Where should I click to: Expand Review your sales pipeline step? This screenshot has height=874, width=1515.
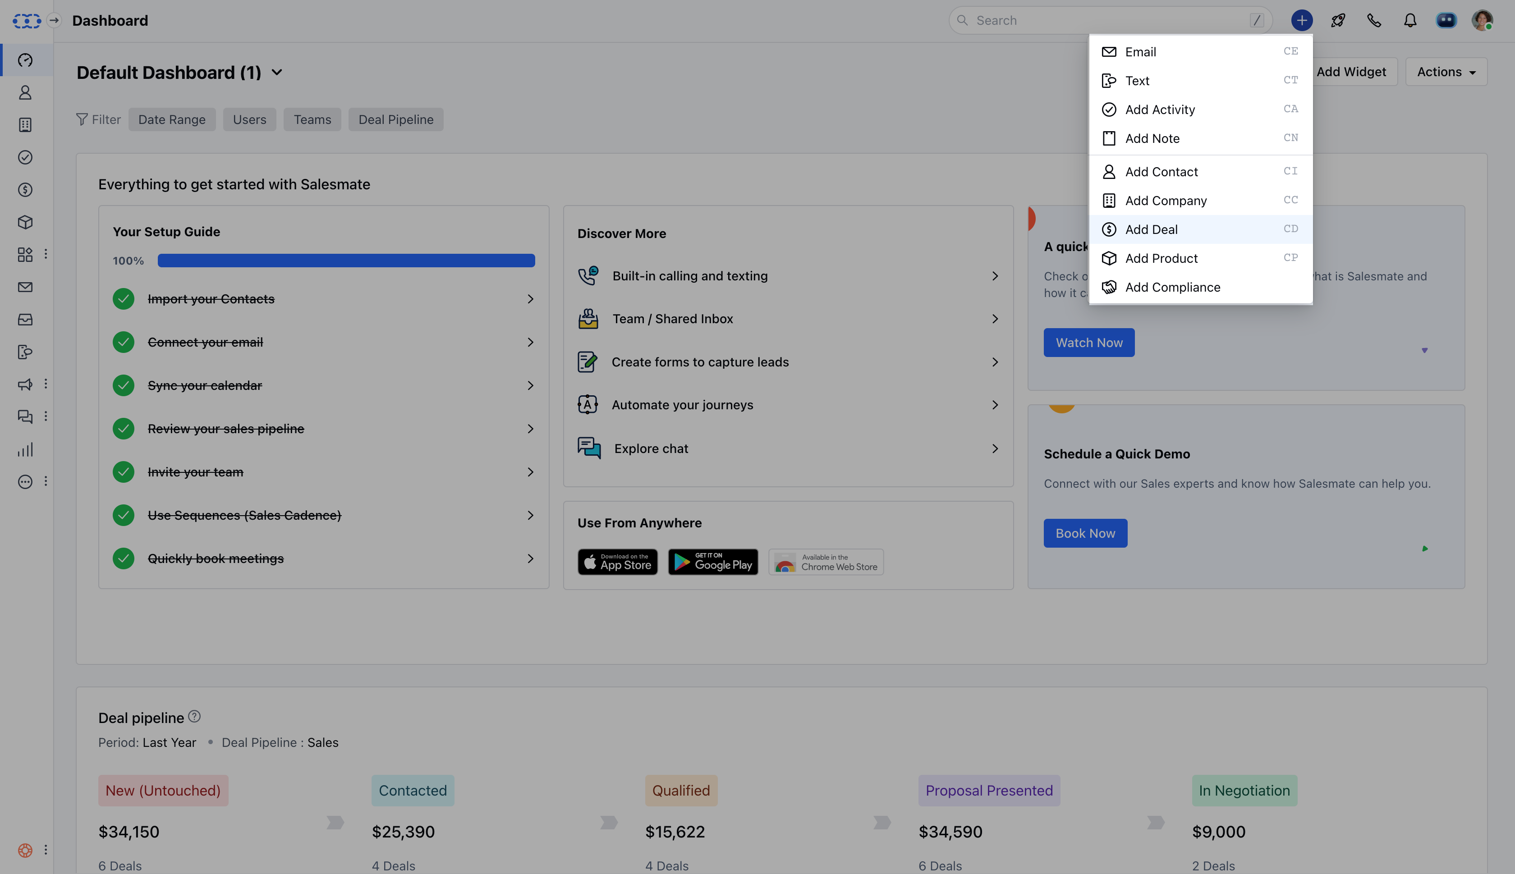coord(324,429)
